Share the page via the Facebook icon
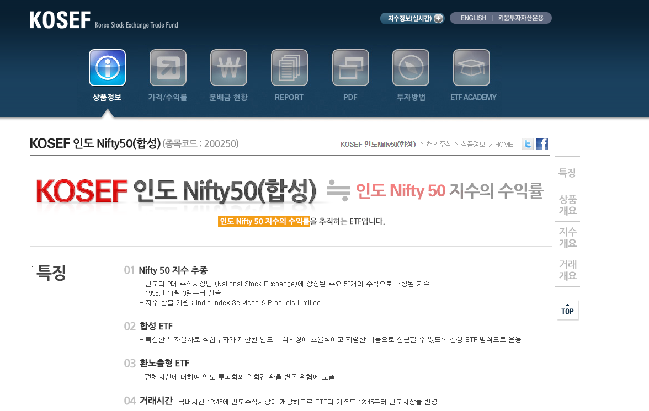649x411 pixels. tap(542, 144)
